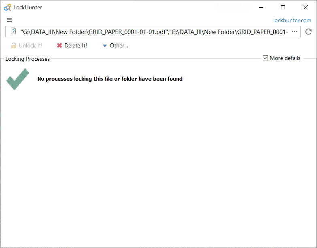Viewport: 317px width, 248px height.
Task: Click the refresh locking processes icon
Action: [308, 32]
